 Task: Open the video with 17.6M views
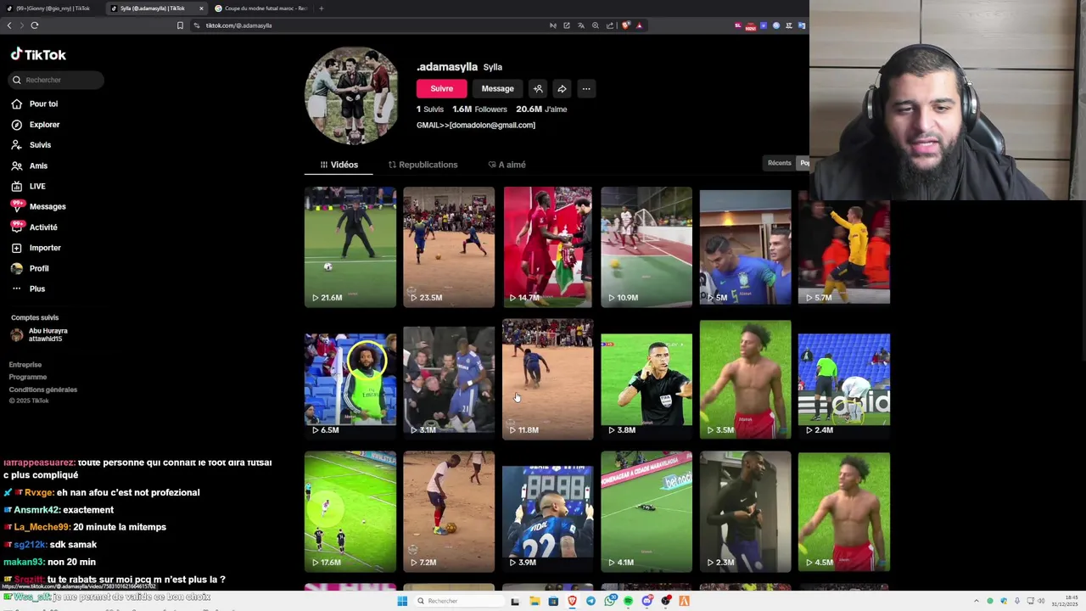tap(350, 512)
